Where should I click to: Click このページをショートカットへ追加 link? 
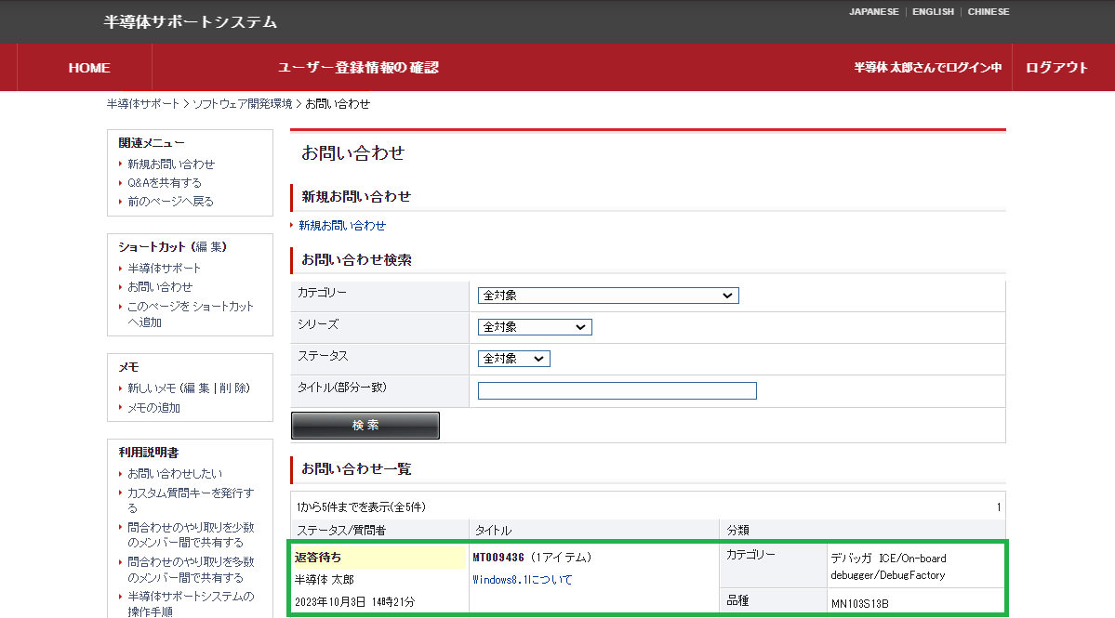[x=190, y=314]
